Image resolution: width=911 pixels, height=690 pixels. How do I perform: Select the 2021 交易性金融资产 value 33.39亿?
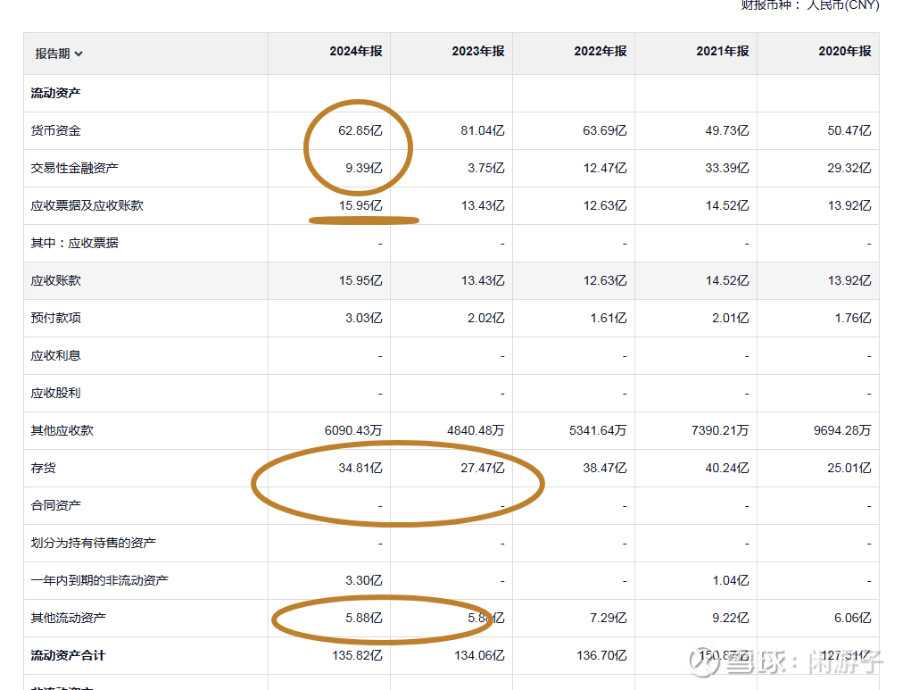tap(726, 168)
